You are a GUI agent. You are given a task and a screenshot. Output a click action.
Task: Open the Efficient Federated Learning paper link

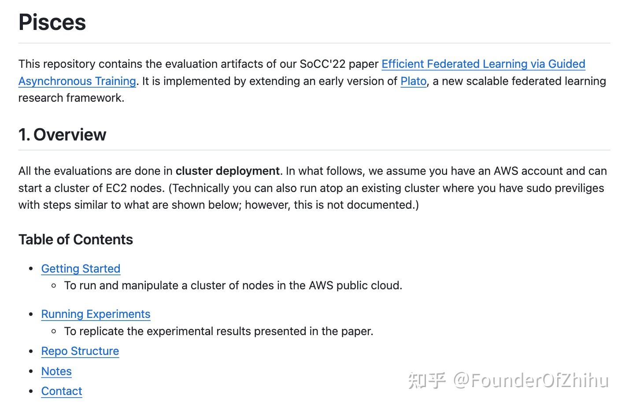(483, 64)
